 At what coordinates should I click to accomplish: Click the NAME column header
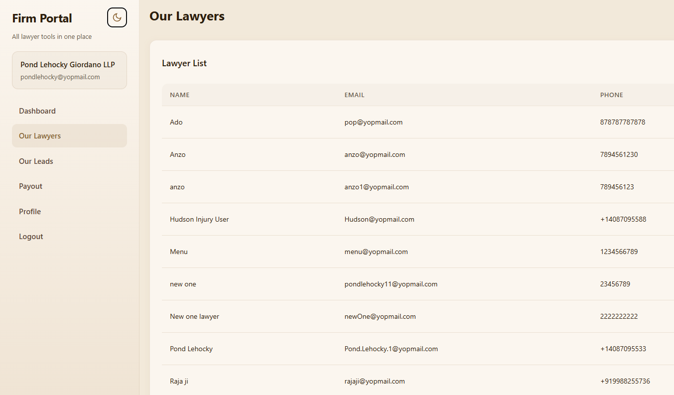[179, 95]
